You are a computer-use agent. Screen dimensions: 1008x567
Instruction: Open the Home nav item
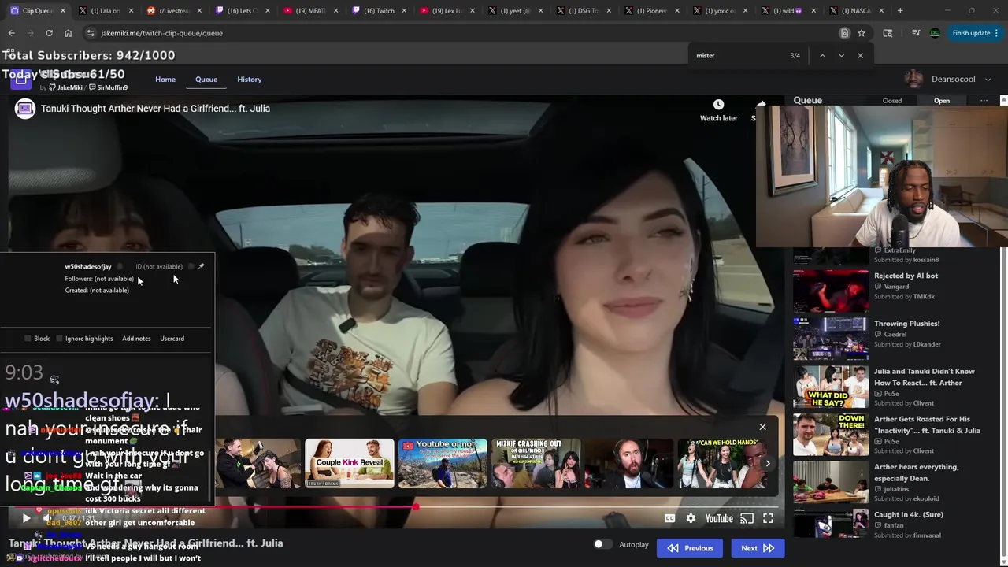click(x=165, y=80)
